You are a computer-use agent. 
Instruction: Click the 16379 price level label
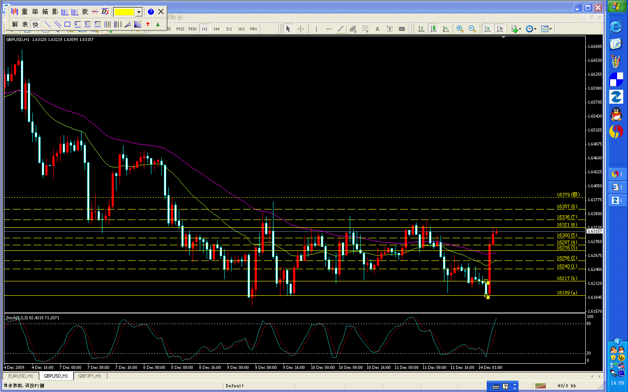[568, 195]
